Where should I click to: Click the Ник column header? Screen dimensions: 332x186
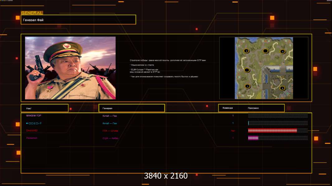click(45, 108)
